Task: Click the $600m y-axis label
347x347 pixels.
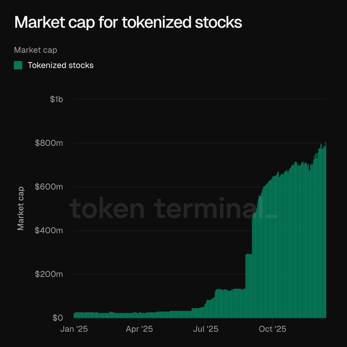Action: [49, 187]
